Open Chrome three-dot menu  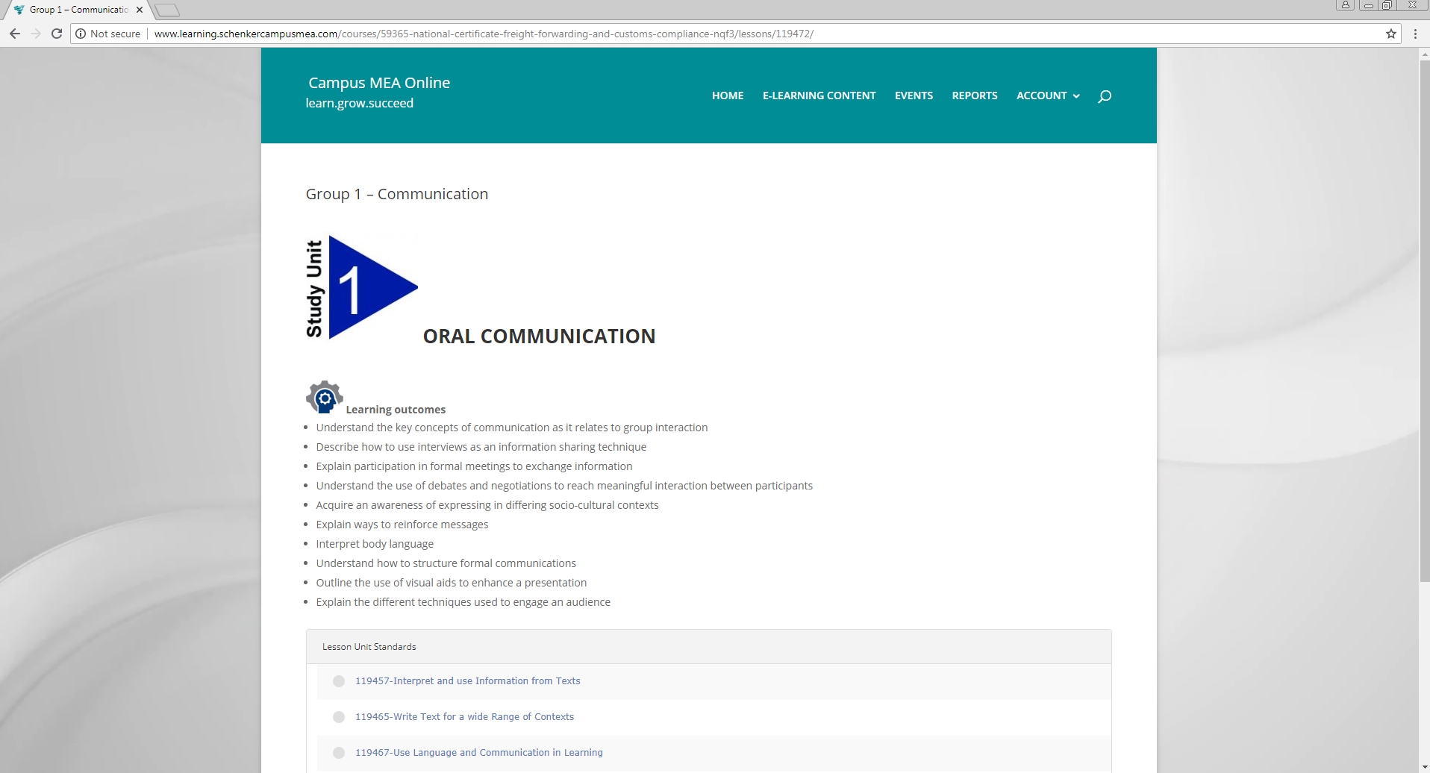pos(1415,34)
